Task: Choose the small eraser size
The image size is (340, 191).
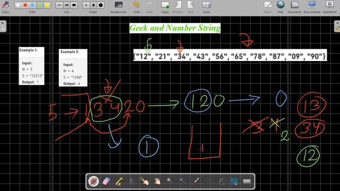Action: pos(86,5)
